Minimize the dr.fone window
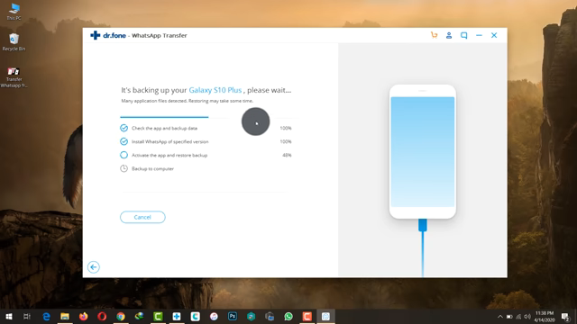 [479, 35]
